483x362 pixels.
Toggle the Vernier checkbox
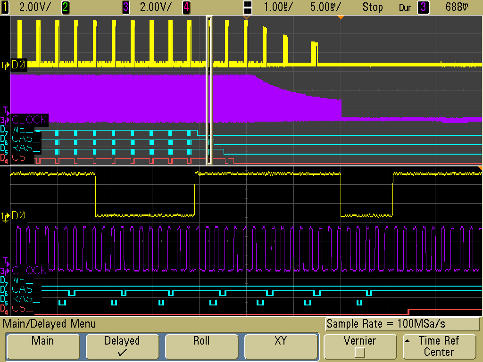click(x=359, y=352)
